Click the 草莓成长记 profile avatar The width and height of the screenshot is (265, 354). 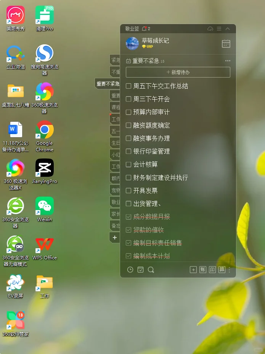pyautogui.click(x=132, y=44)
